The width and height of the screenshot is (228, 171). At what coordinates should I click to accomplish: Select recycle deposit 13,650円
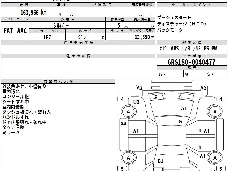[x=144, y=37]
